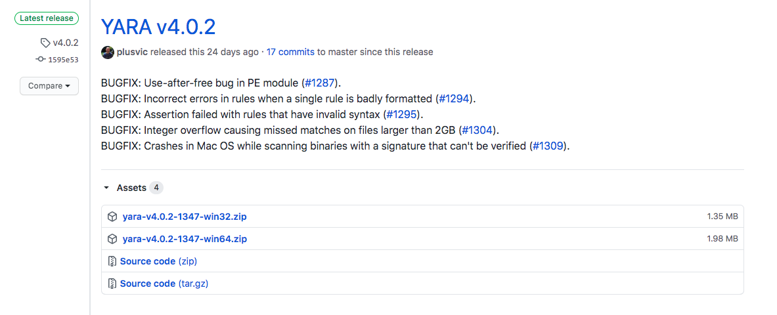Click the archive icon for Source code (tar.gz)
This screenshot has height=315, width=777.
pyautogui.click(x=112, y=283)
